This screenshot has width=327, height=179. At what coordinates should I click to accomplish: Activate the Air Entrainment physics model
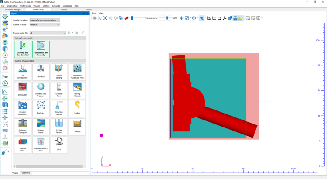22,71
